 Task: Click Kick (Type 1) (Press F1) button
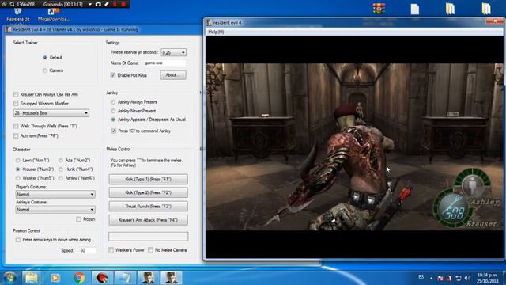click(x=148, y=179)
